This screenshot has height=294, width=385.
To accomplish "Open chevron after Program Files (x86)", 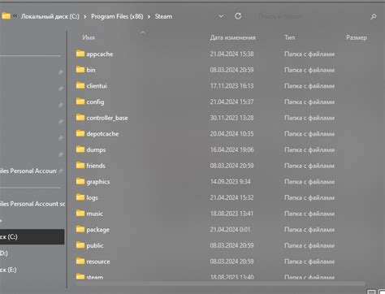I will pos(149,17).
